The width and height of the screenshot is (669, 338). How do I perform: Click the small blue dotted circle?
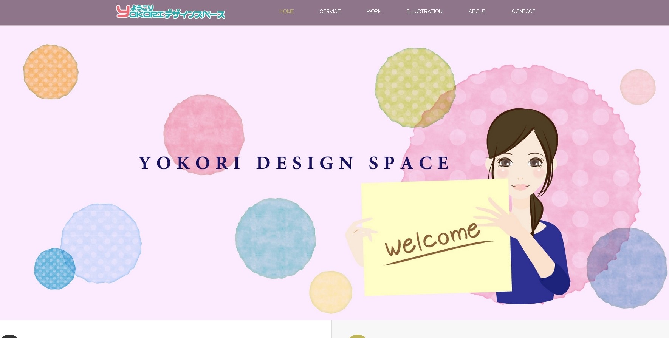point(55,269)
